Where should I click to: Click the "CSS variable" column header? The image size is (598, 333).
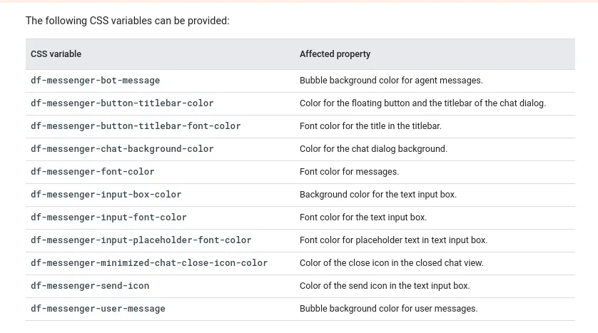[x=56, y=54]
